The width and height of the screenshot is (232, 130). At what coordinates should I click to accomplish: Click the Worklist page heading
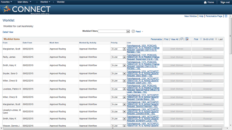8,20
